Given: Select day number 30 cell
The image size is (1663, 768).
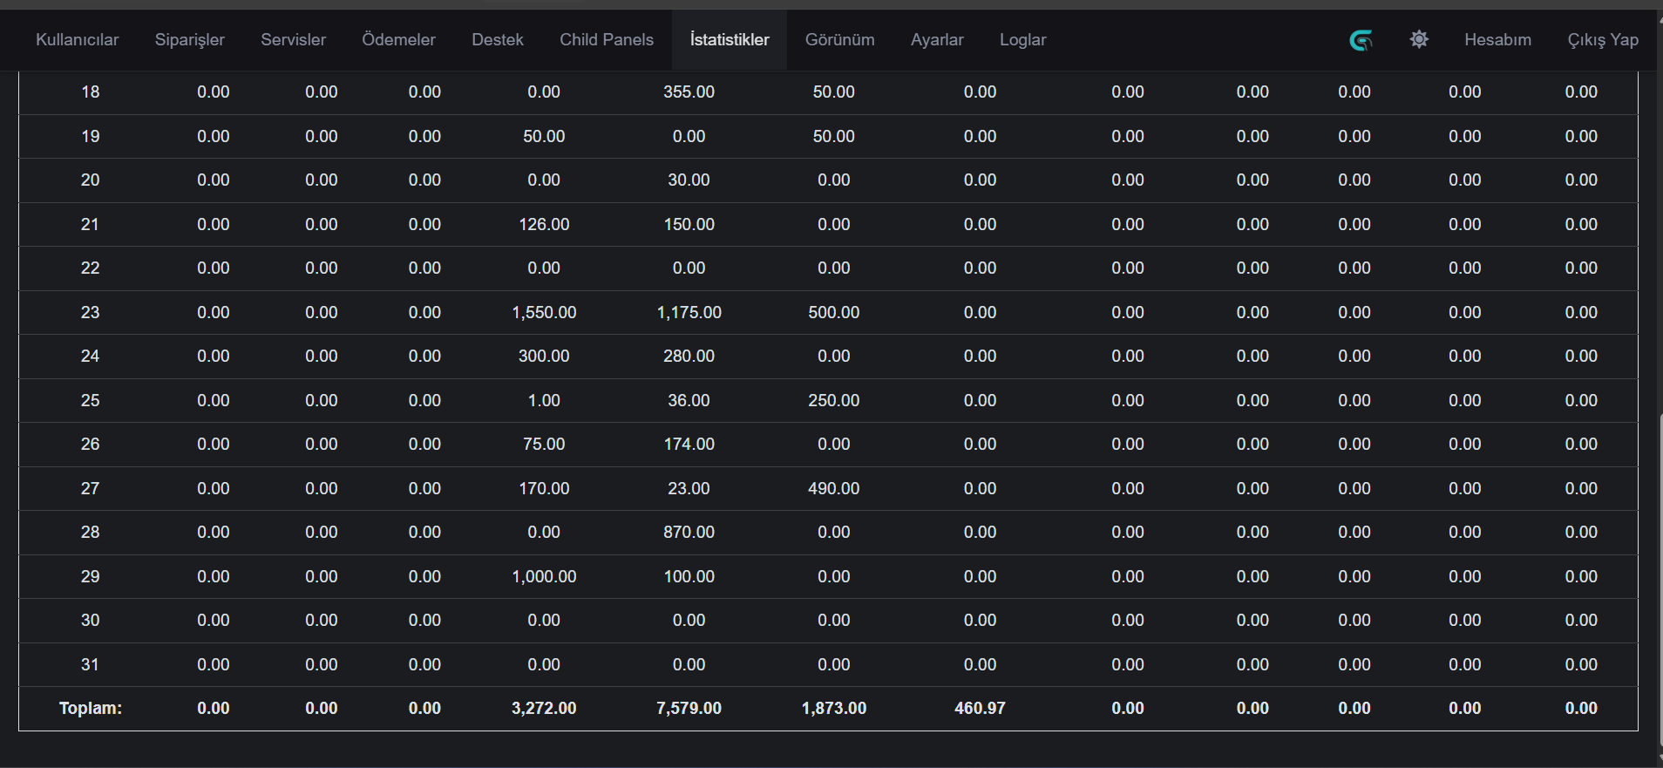Looking at the screenshot, I should (90, 621).
